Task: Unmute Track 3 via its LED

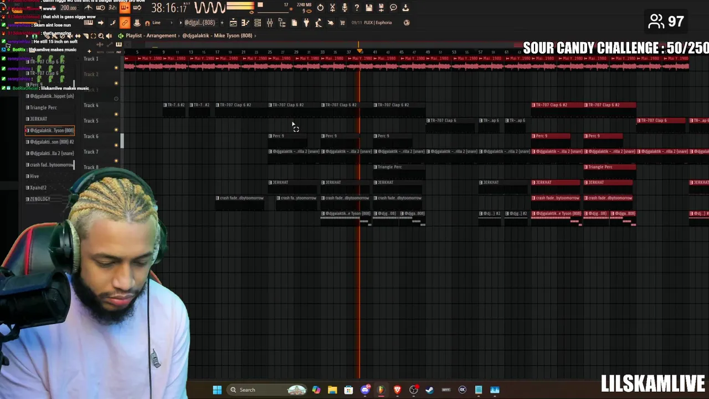Action: 116,99
